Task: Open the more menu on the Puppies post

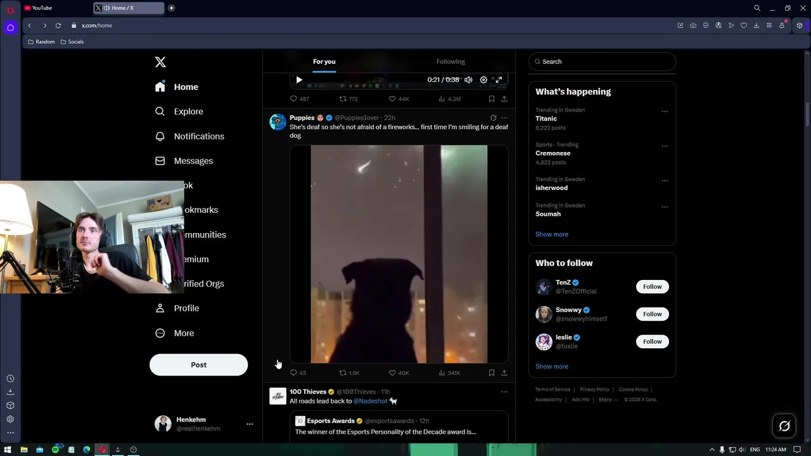Action: (x=504, y=118)
